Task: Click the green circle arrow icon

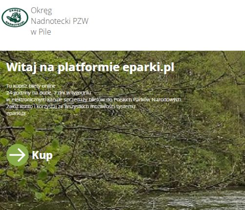Action: (18, 155)
